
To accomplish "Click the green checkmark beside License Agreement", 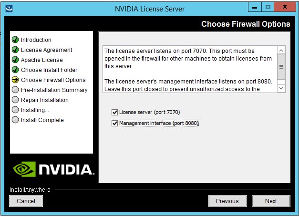I will click(15, 50).
